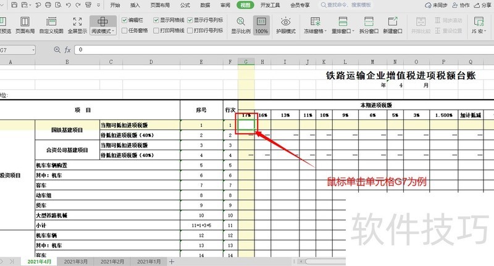494x266 pixels.
Task: Switch to the 2021年3月 sheet tab
Action: point(76,262)
